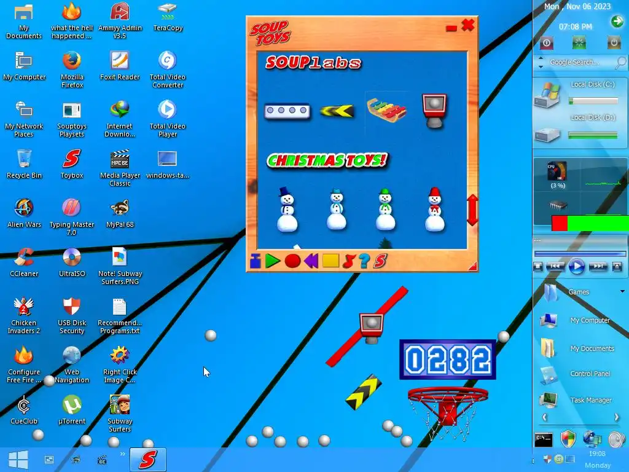Open UltraISO desktop icon
629x472 pixels.
(x=72, y=262)
